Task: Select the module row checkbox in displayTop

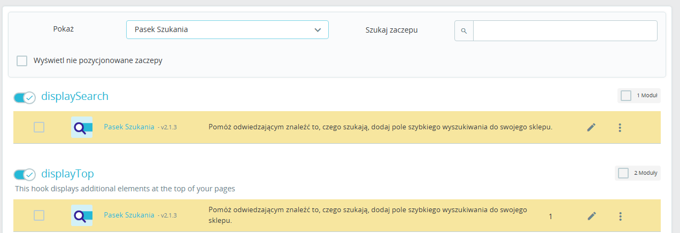Action: click(x=39, y=215)
